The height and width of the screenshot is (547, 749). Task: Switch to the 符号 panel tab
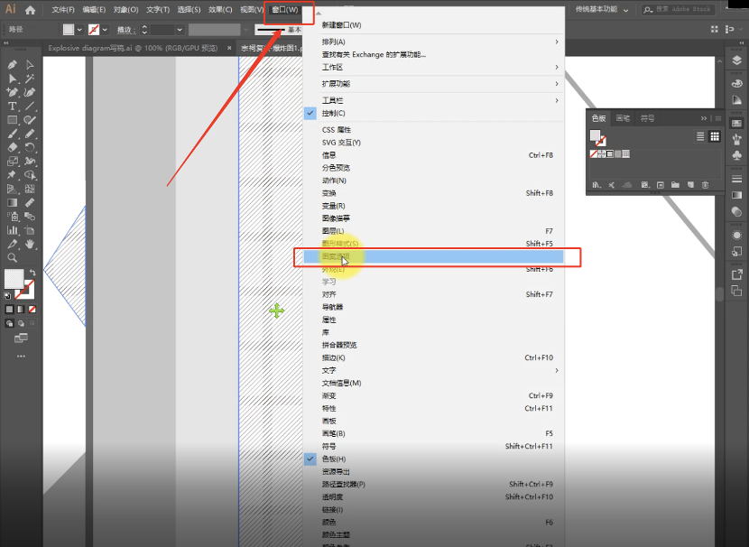[x=647, y=118]
